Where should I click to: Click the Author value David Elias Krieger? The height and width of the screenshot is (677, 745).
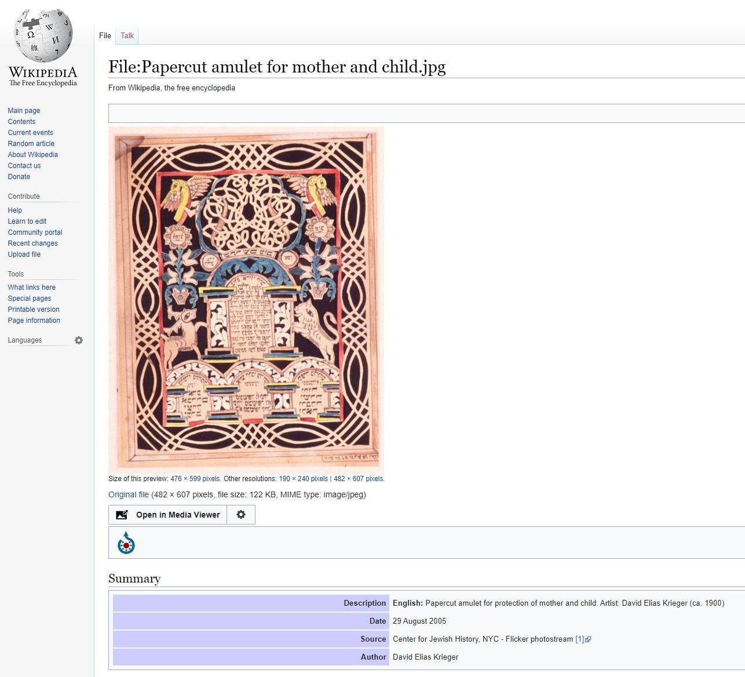(425, 657)
